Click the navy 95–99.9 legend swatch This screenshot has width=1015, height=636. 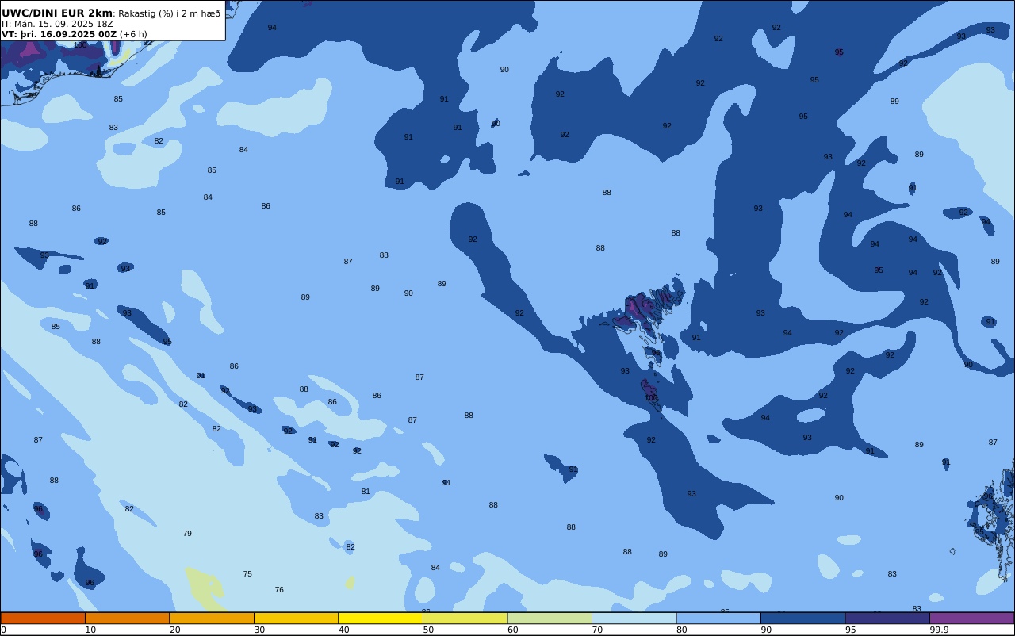tap(887, 618)
